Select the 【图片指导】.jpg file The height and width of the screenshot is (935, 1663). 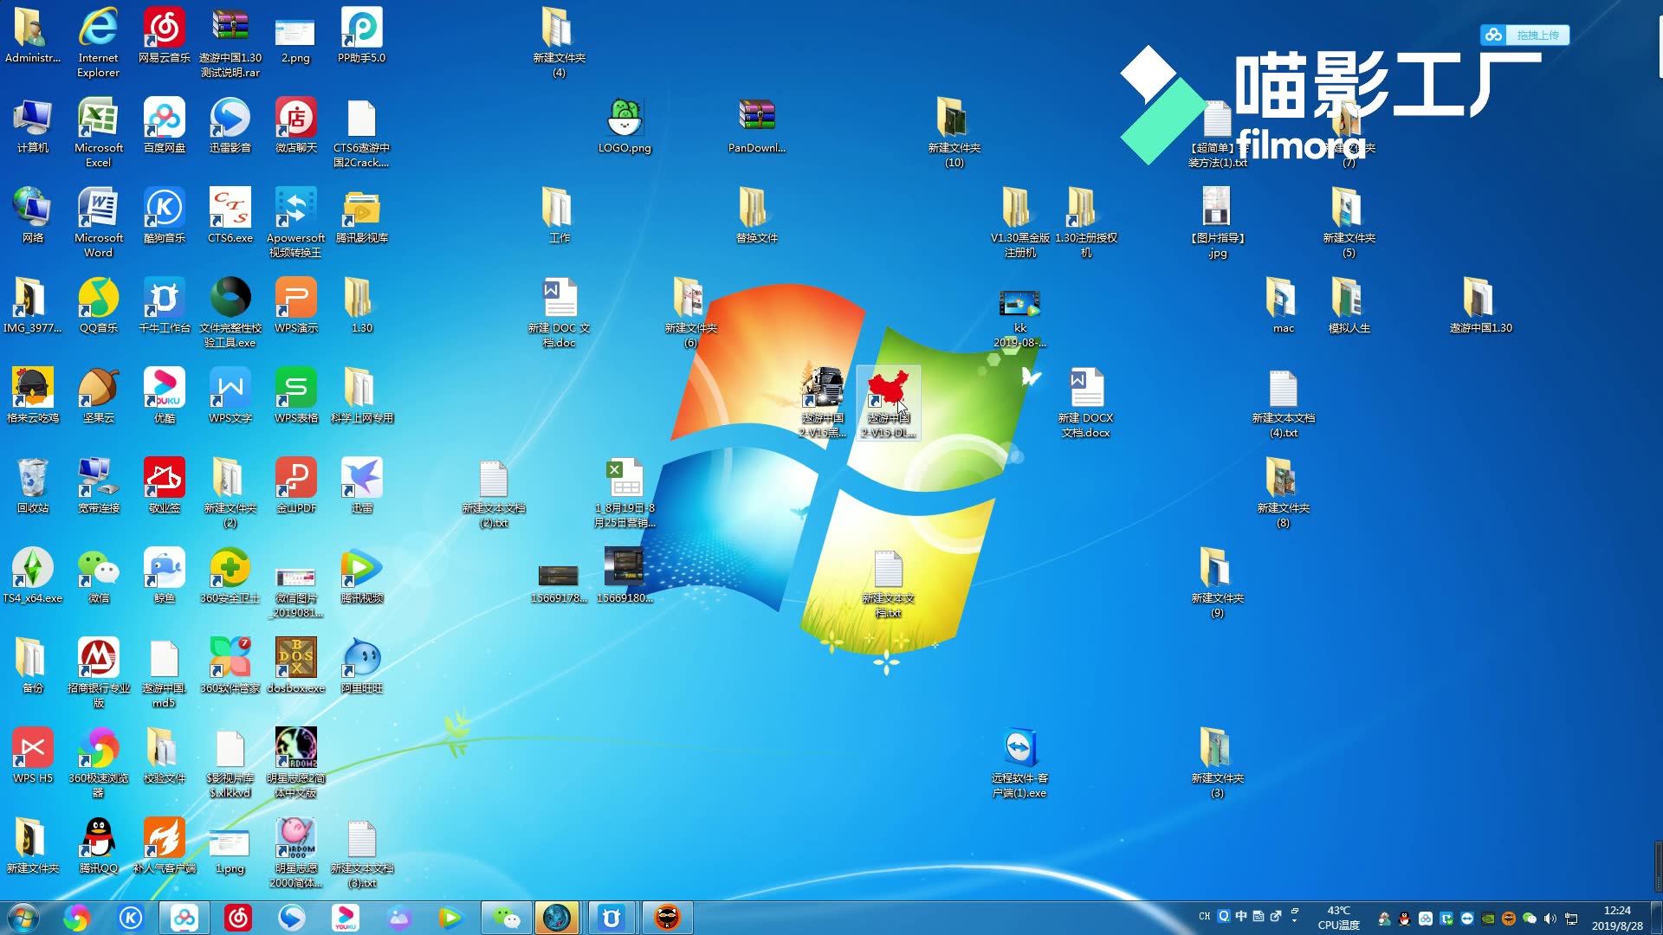pos(1217,222)
